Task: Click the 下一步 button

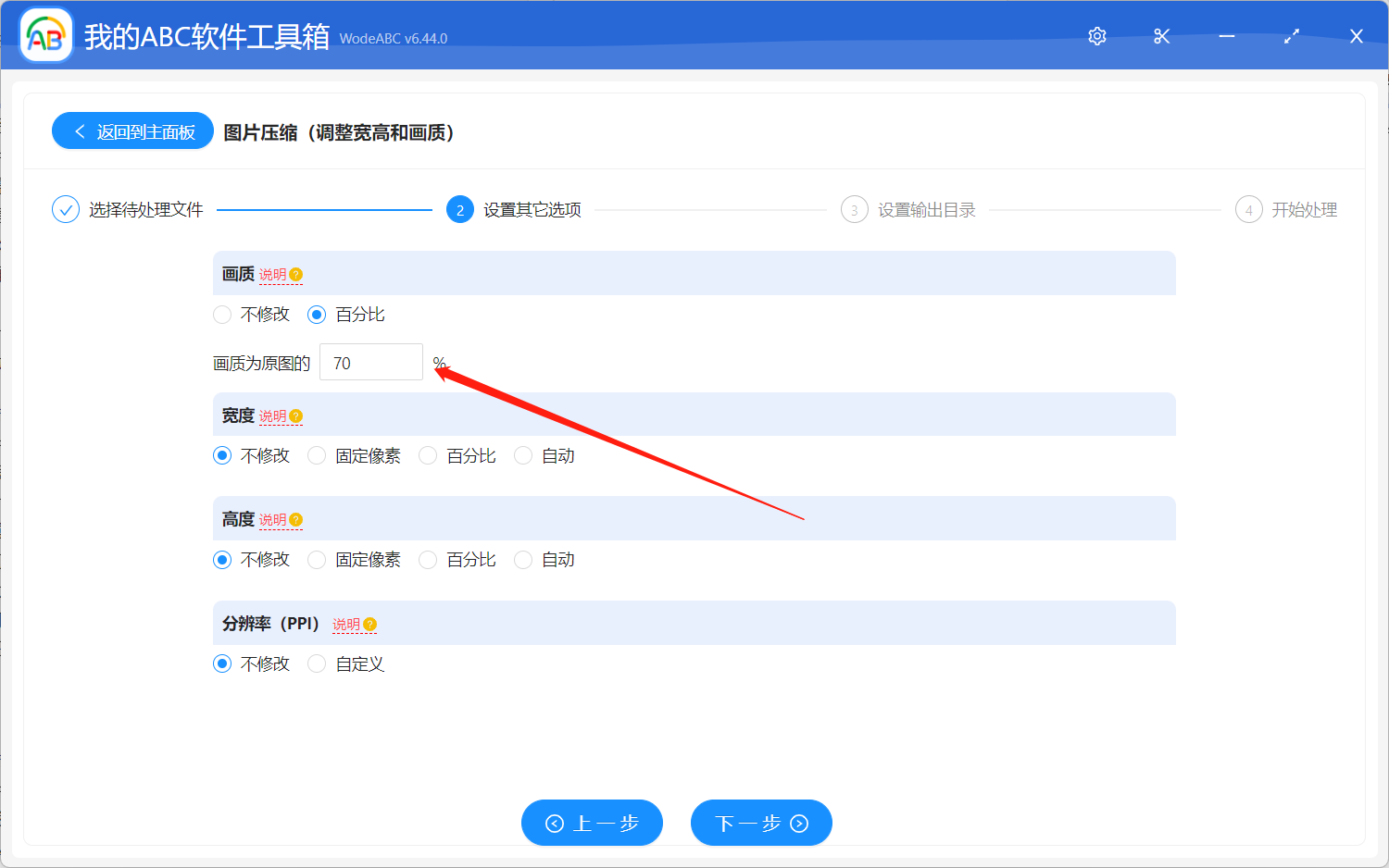Action: 761,823
